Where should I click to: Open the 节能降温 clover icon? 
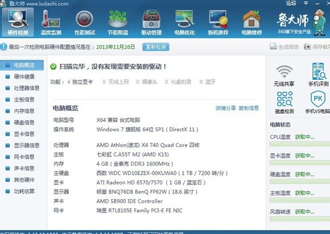coord(118,23)
